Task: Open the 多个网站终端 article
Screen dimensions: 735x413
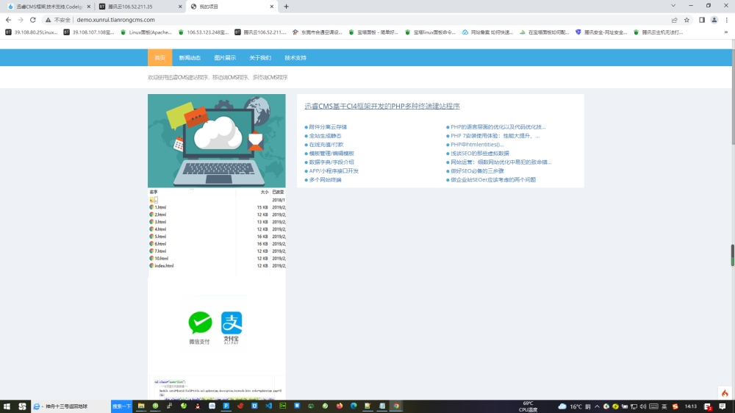Action: 325,179
